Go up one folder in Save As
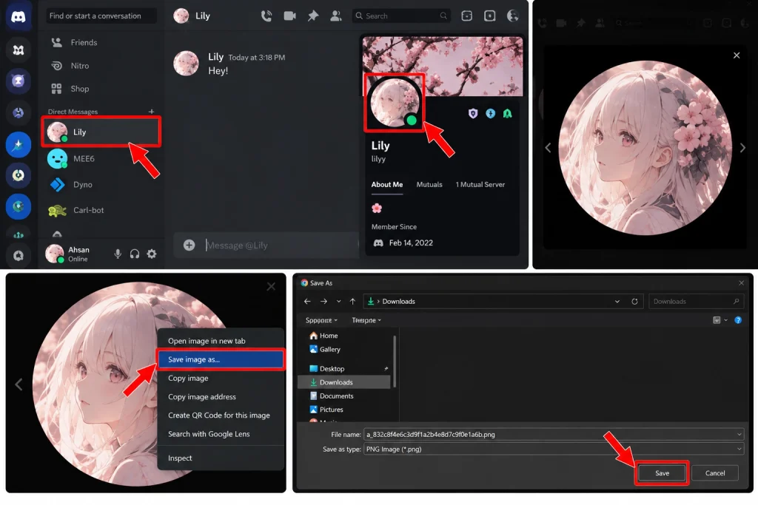This screenshot has height=505, width=758. (x=352, y=301)
